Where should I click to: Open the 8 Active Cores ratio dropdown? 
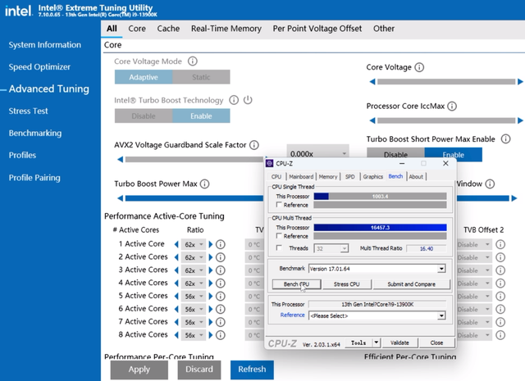click(x=194, y=334)
